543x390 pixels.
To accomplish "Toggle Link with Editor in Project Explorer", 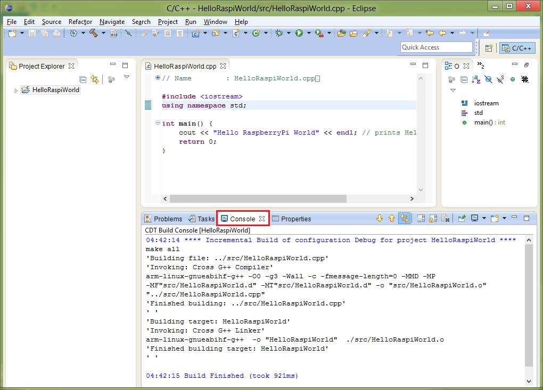I will point(95,80).
